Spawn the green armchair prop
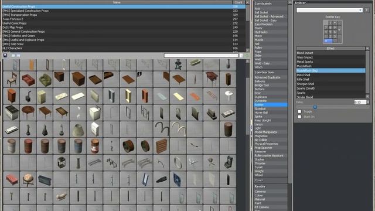 tap(45, 79)
